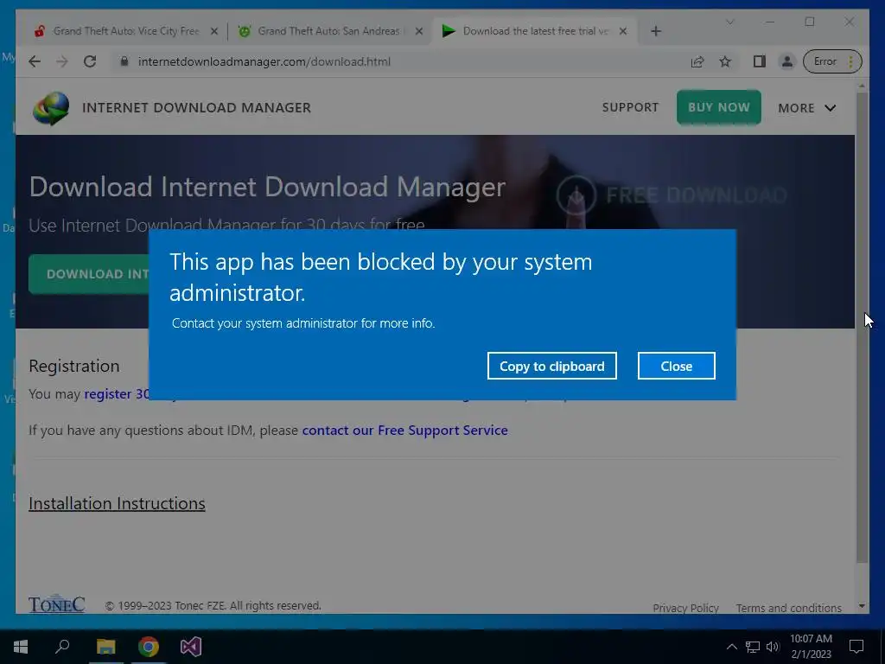
Task: Click the FREE DOWNLOAD banner icon
Action: click(x=576, y=195)
